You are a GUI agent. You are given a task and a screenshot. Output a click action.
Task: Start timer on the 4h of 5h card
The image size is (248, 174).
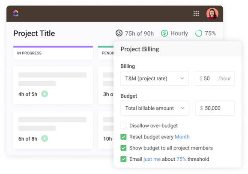coord(45,94)
